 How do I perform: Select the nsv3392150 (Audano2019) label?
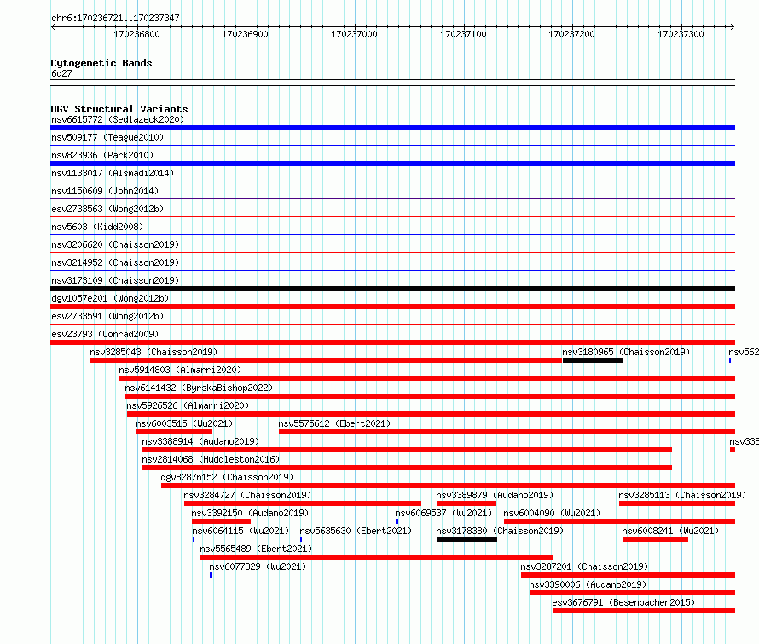pos(250,513)
